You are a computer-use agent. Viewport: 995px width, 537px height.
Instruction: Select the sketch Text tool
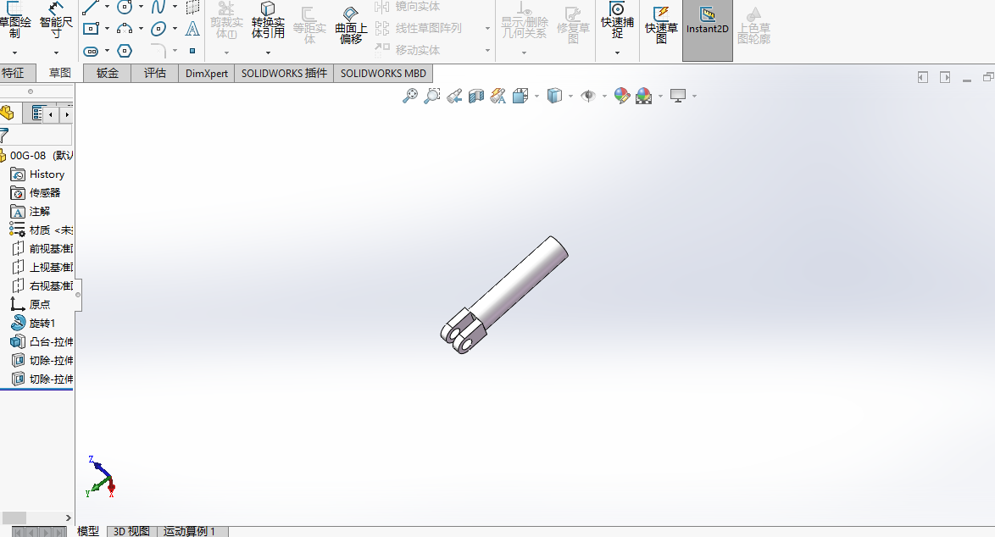(x=192, y=29)
